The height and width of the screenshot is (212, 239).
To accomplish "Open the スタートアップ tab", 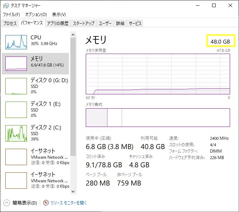I will click(x=84, y=23).
